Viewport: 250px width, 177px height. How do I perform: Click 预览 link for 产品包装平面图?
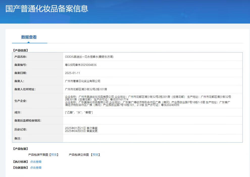click(x=54, y=155)
